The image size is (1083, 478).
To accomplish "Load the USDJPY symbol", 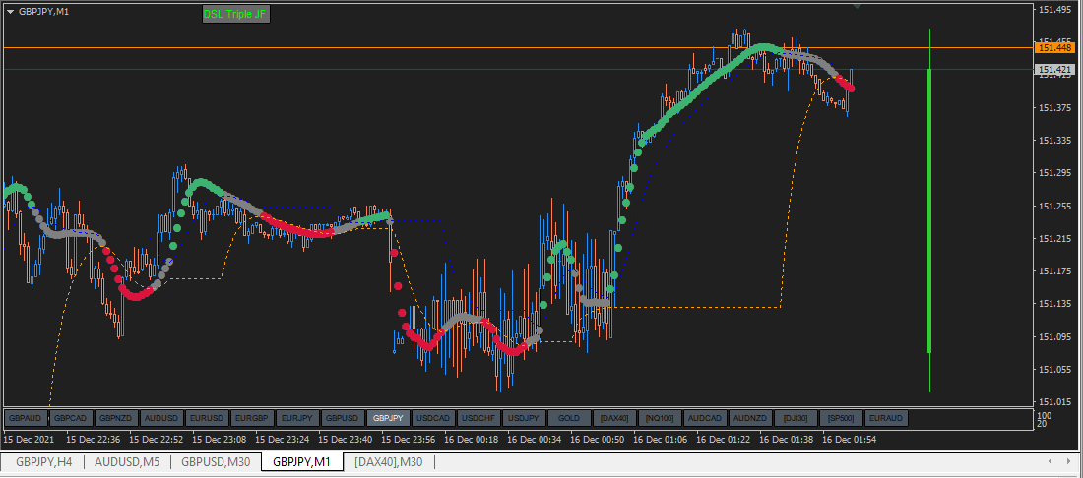I will (524, 418).
